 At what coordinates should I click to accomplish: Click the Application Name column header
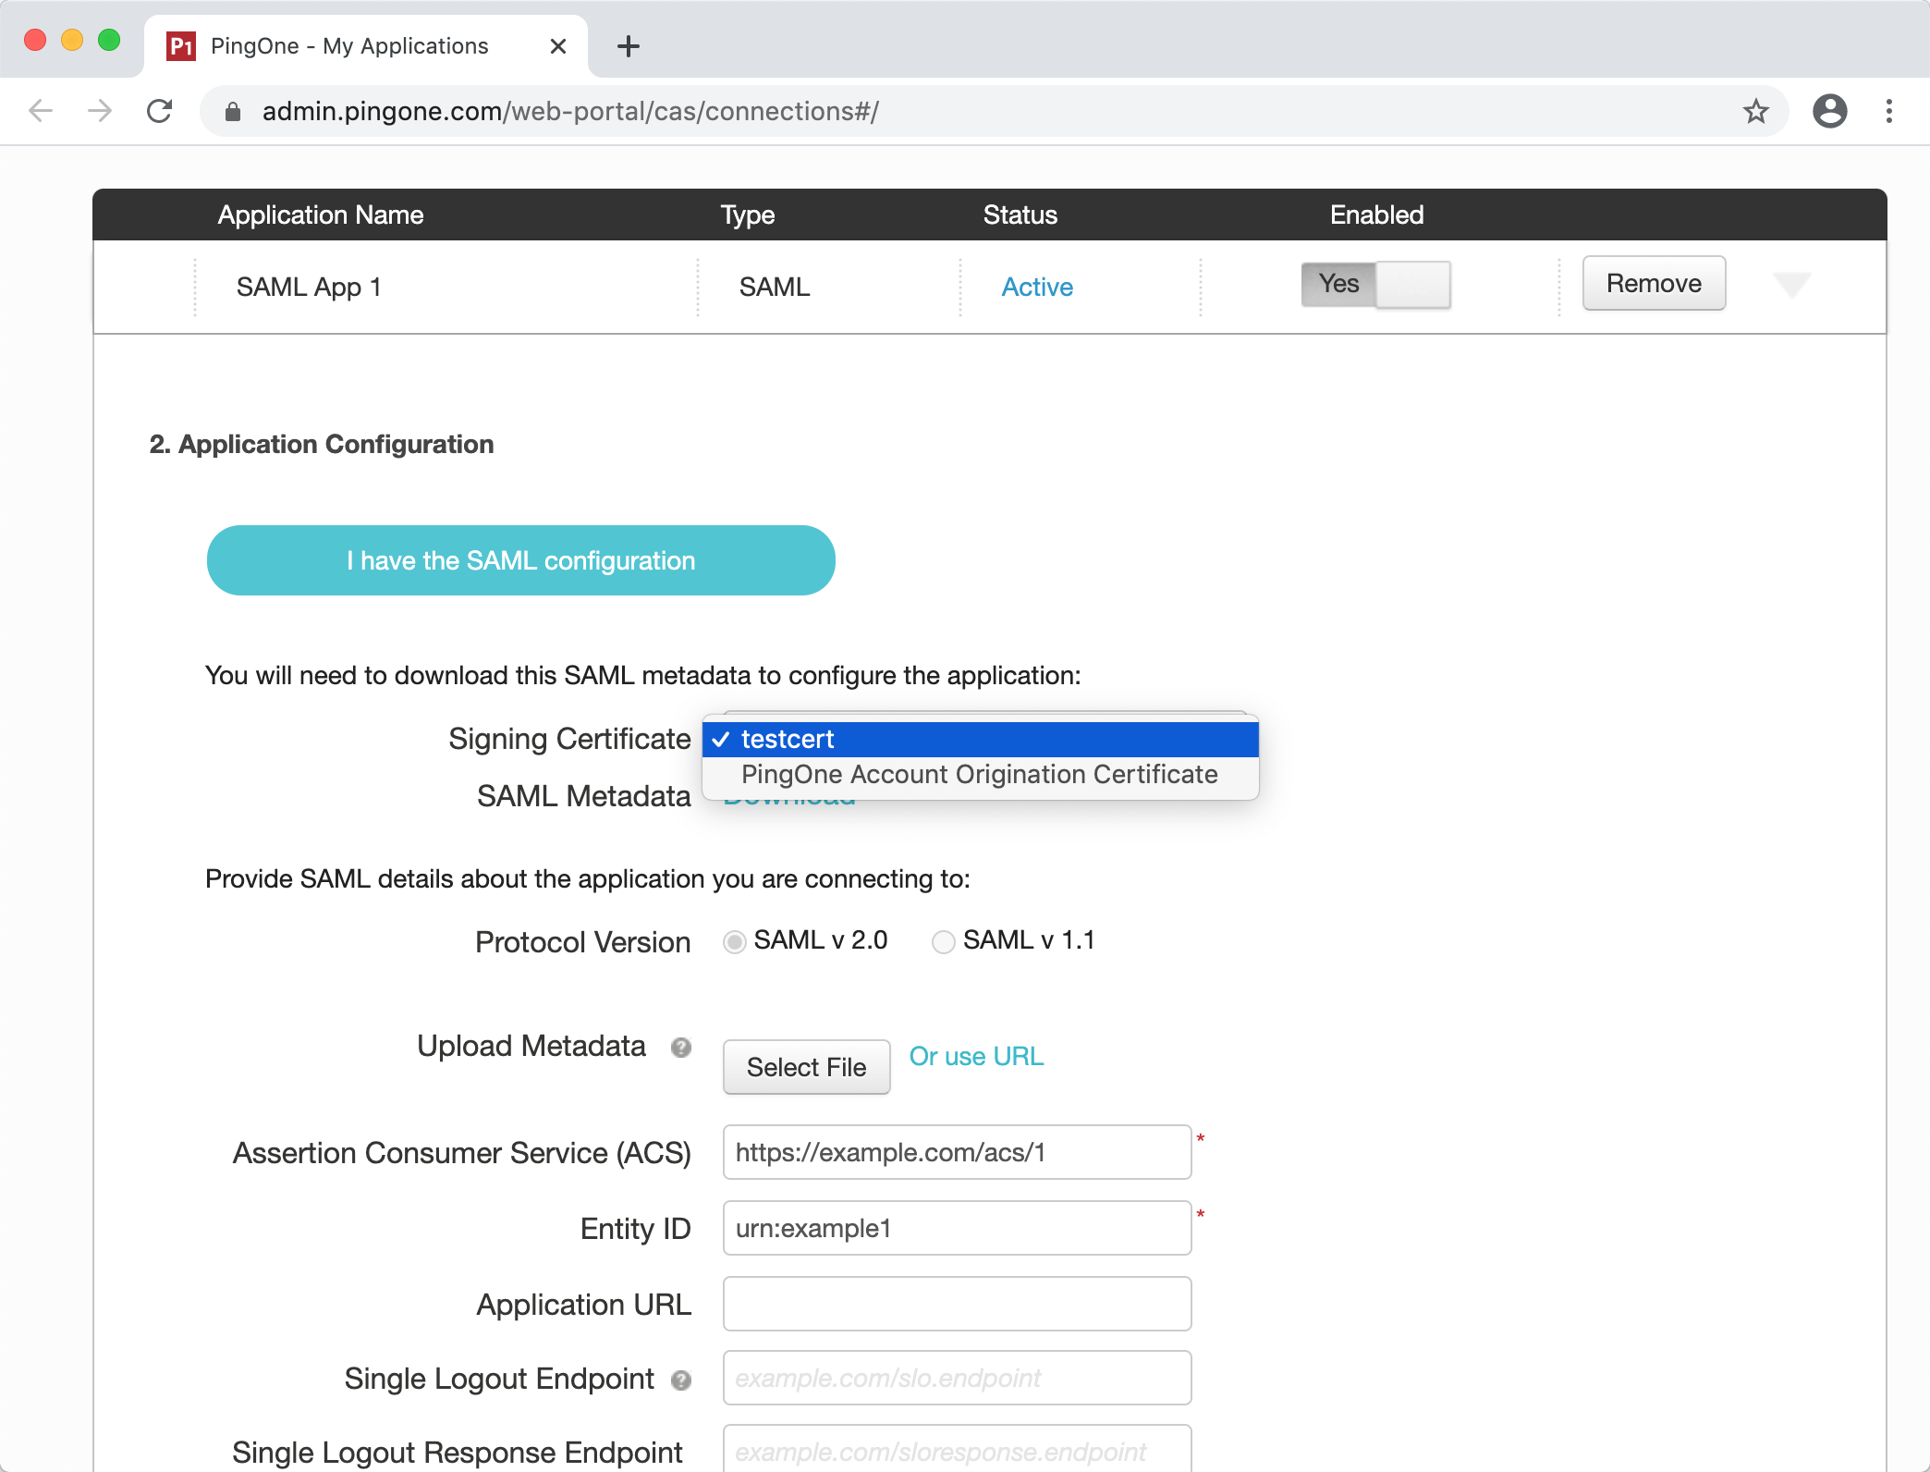coord(321,215)
